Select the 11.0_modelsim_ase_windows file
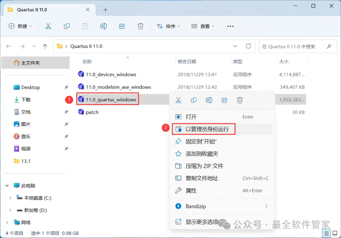This screenshot has height=238, width=341. 118,87
